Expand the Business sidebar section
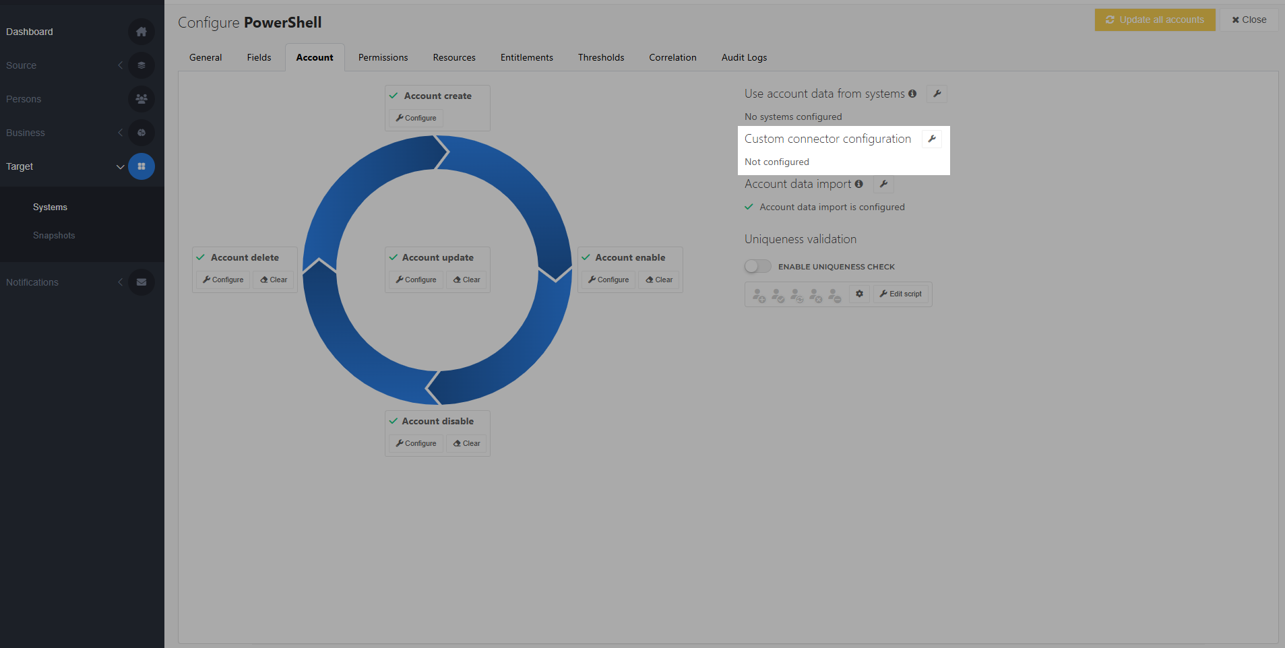Image resolution: width=1285 pixels, height=648 pixels. pos(121,133)
